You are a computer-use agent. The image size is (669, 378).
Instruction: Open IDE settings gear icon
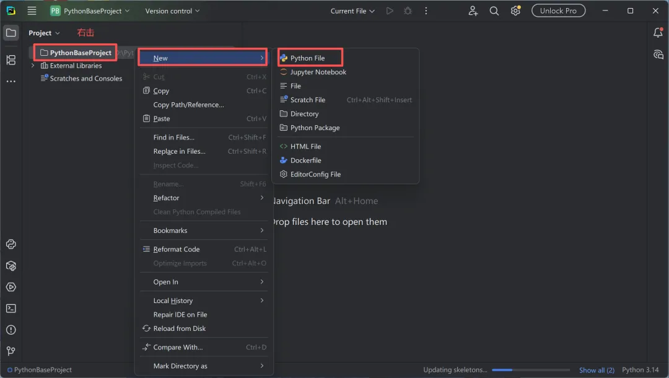(515, 11)
